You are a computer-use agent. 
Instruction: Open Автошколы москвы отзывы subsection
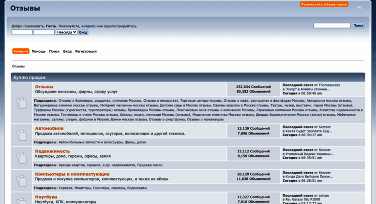pos(329,101)
